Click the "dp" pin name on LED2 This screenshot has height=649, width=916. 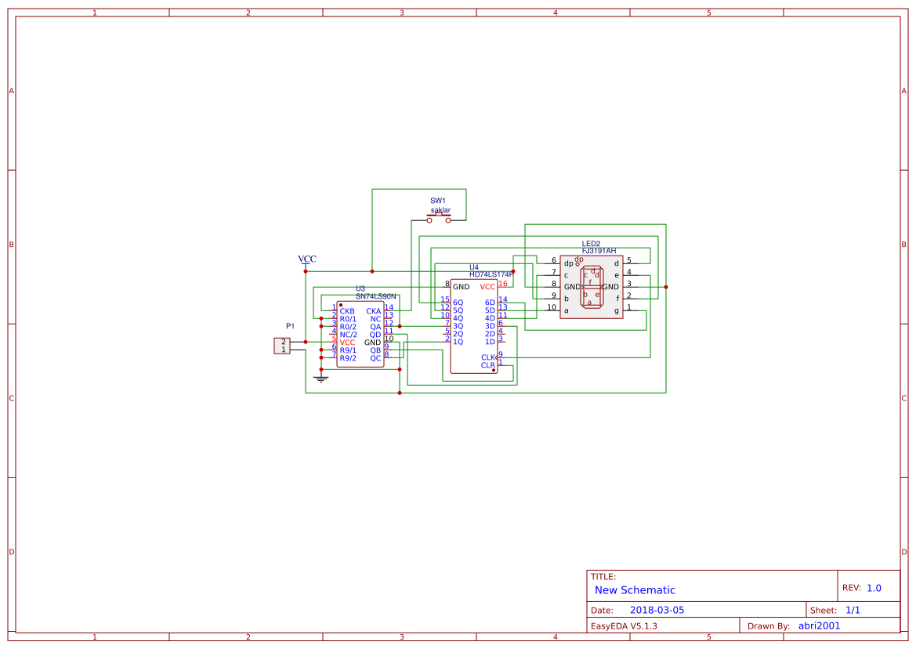click(568, 263)
